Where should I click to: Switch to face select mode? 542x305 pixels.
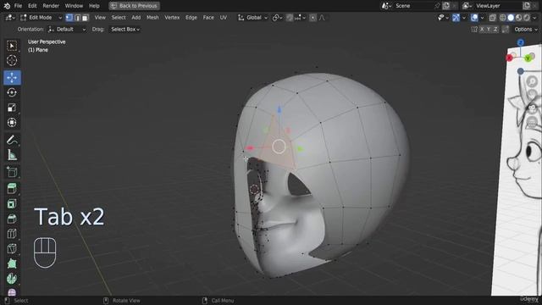click(85, 18)
